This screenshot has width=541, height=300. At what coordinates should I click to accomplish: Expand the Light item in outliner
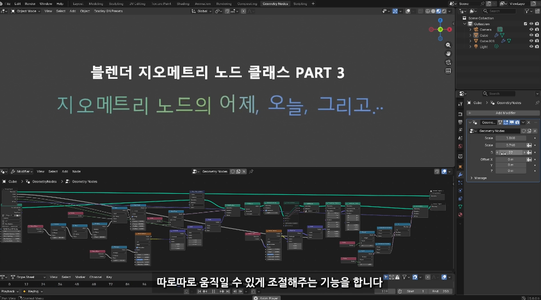tap(470, 47)
